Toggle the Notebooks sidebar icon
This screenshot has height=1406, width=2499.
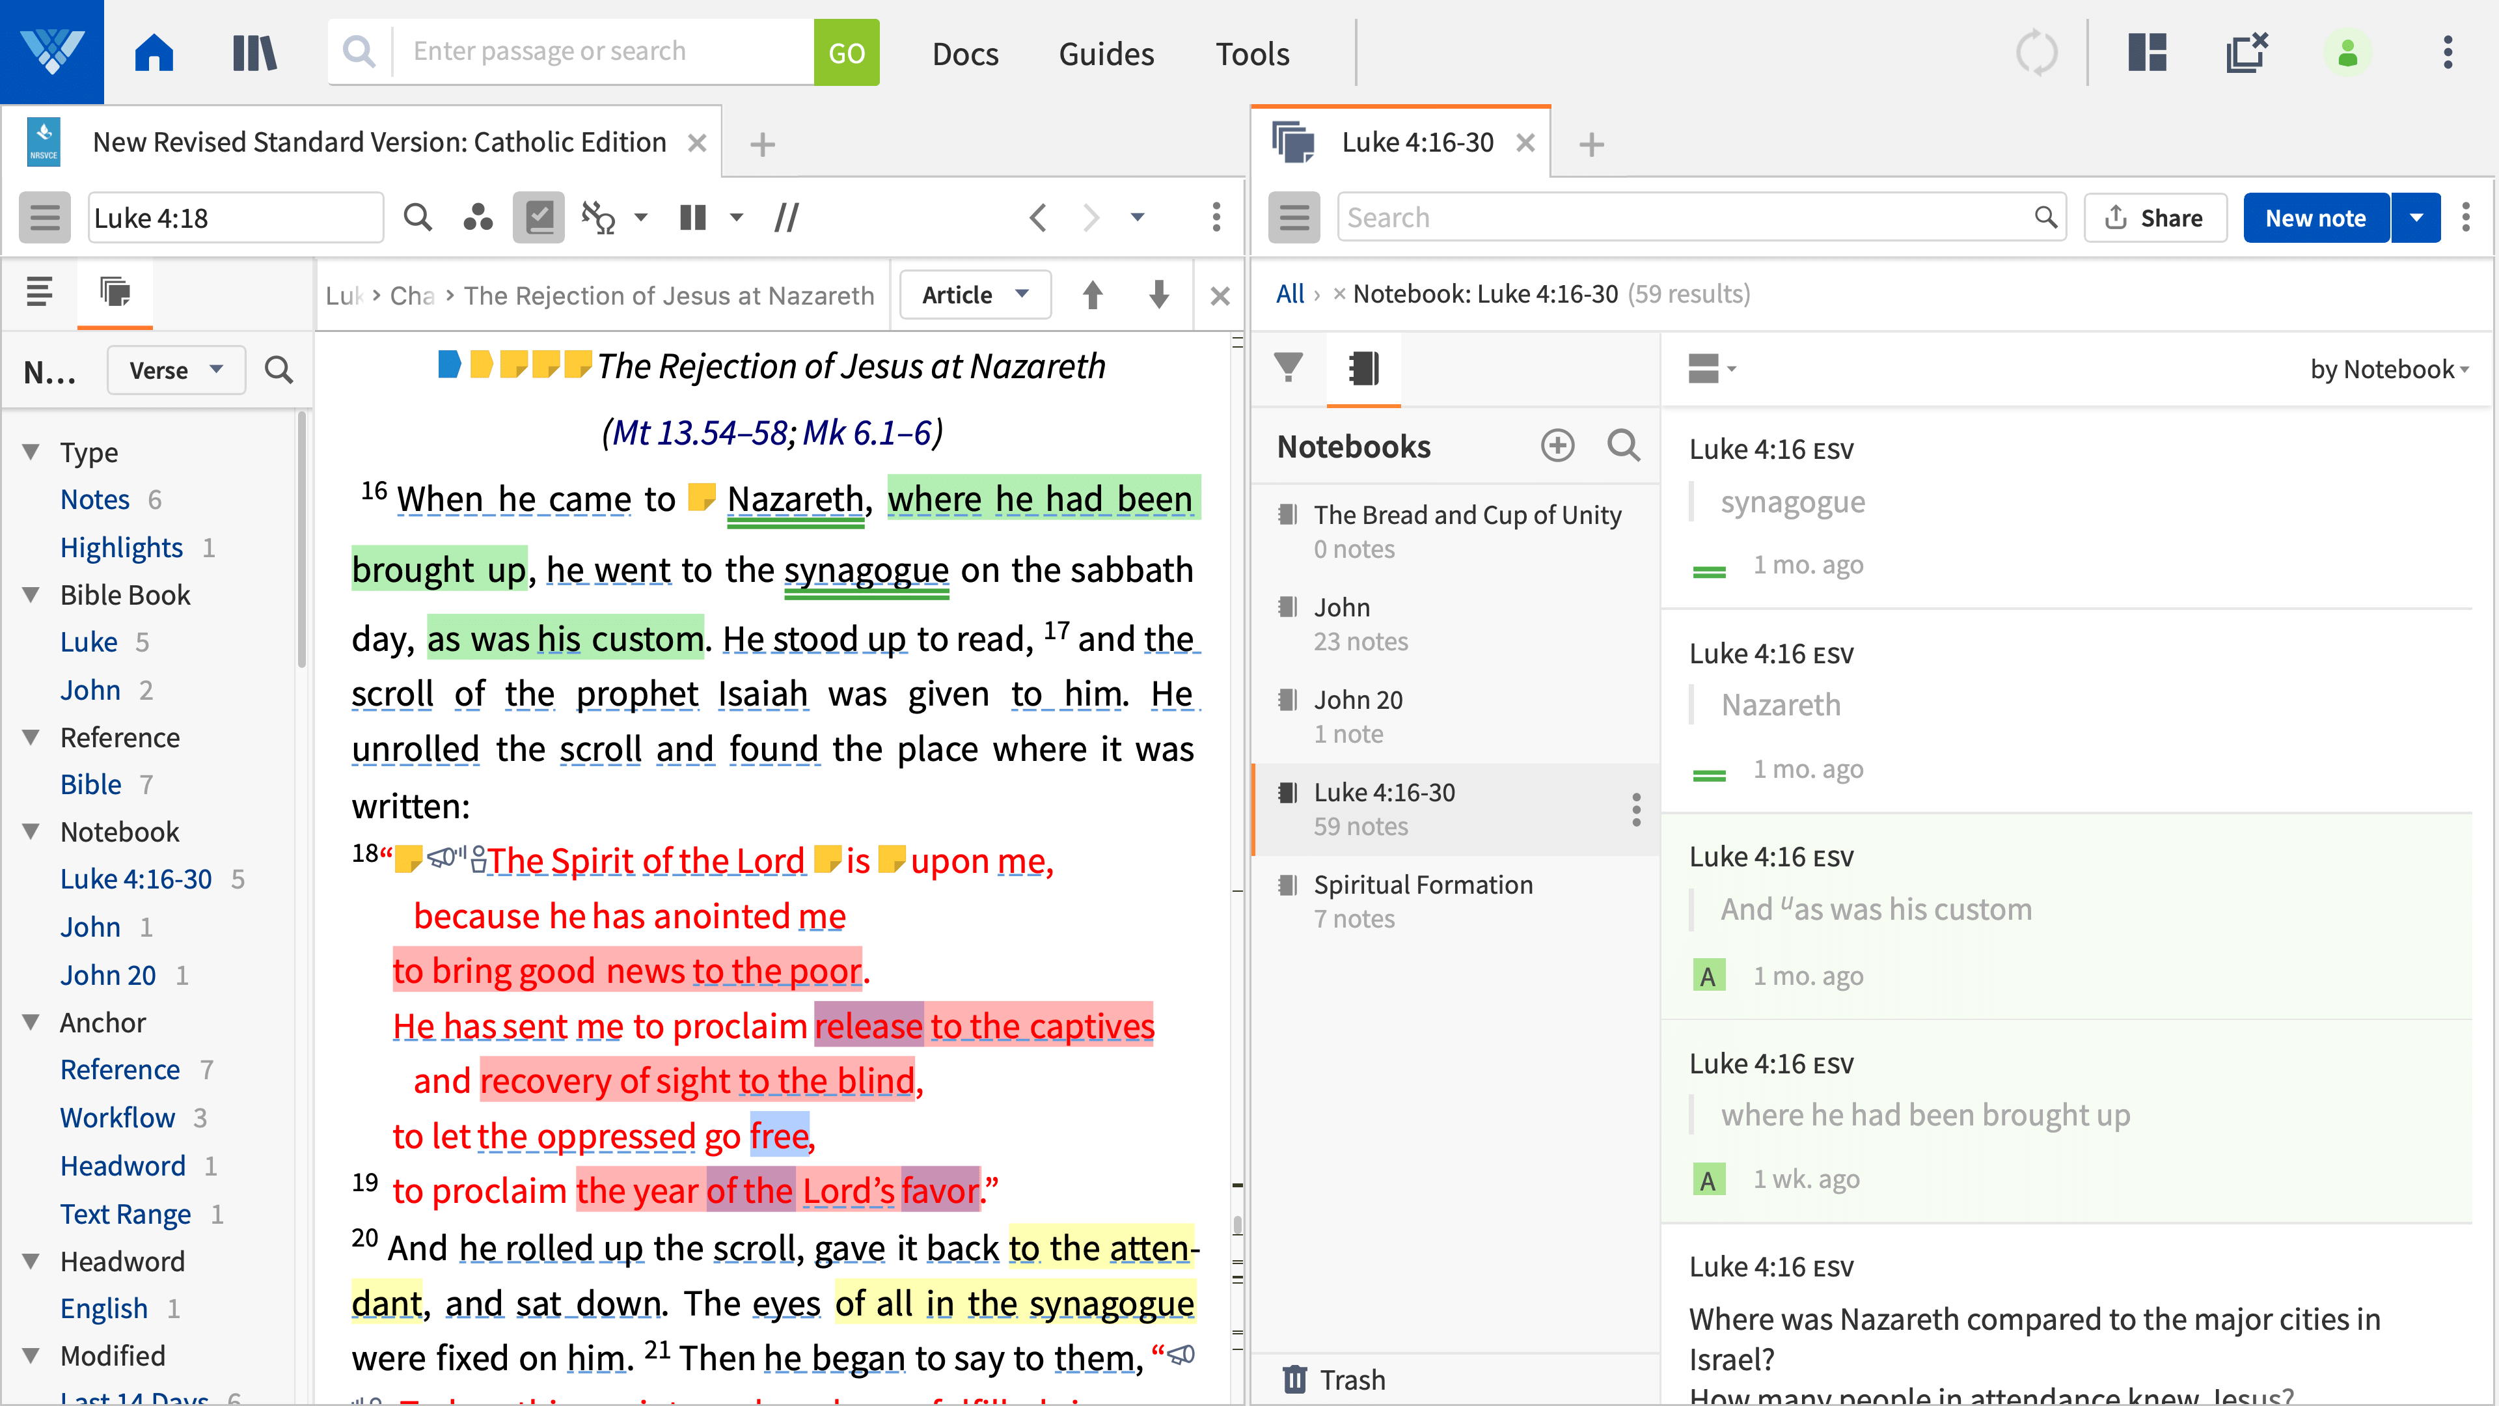(1363, 368)
